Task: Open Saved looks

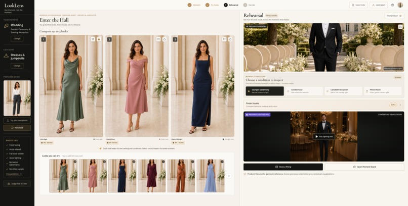Action: click(358, 5)
